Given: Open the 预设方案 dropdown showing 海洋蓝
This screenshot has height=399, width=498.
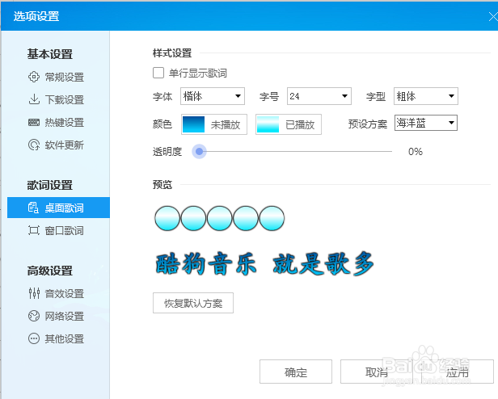Looking at the screenshot, I should [426, 123].
